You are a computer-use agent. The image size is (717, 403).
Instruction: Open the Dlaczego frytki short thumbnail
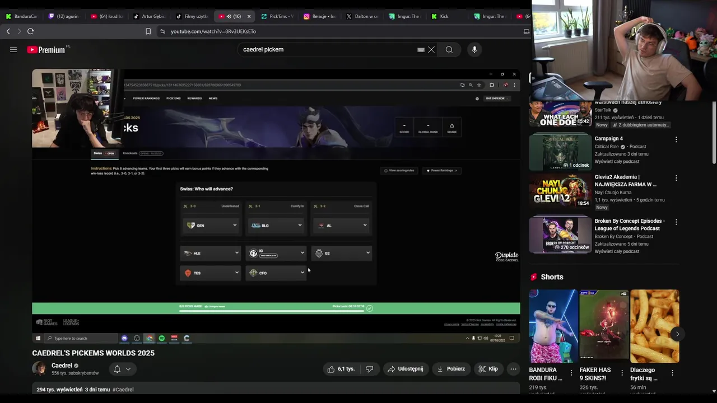click(655, 326)
